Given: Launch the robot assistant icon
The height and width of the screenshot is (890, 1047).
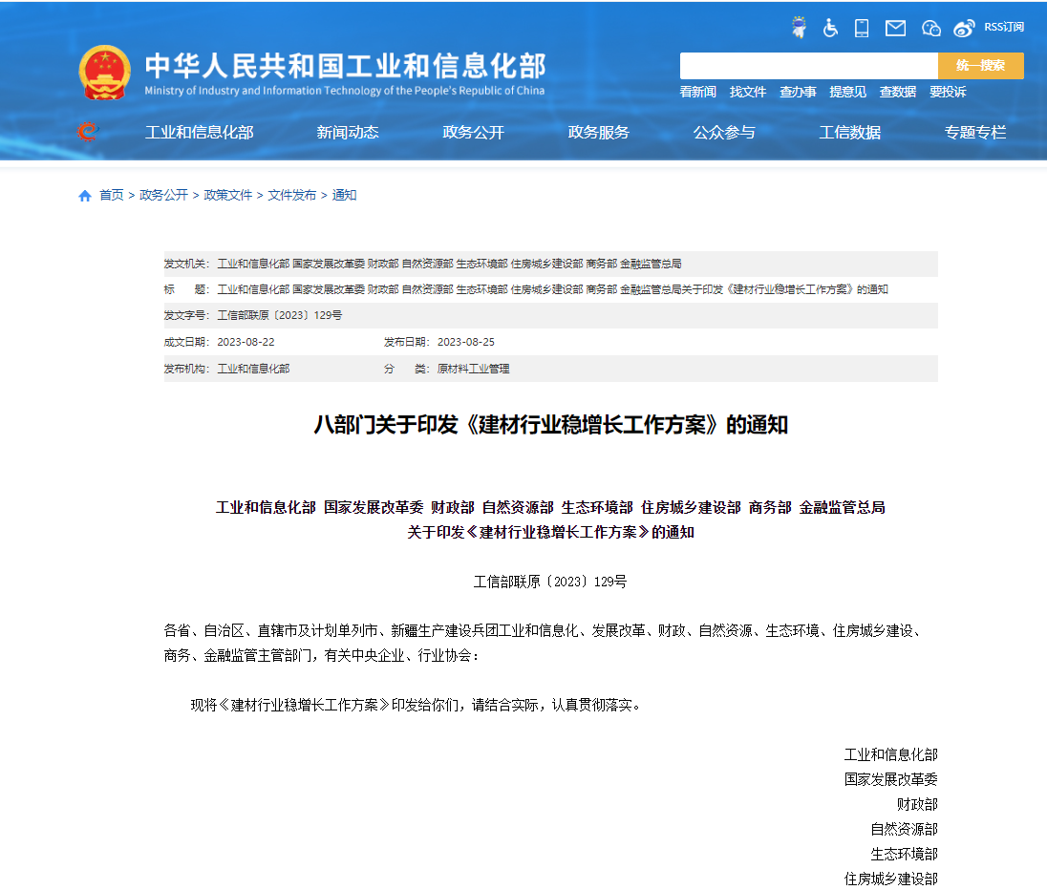Looking at the screenshot, I should point(797,27).
